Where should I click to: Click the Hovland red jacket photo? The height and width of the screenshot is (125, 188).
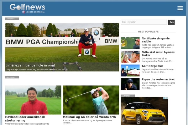(x=33, y=100)
